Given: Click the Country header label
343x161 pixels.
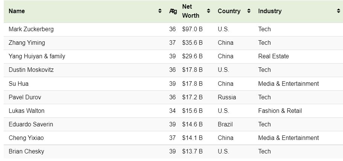Looking at the screenshot, I should (229, 11).
